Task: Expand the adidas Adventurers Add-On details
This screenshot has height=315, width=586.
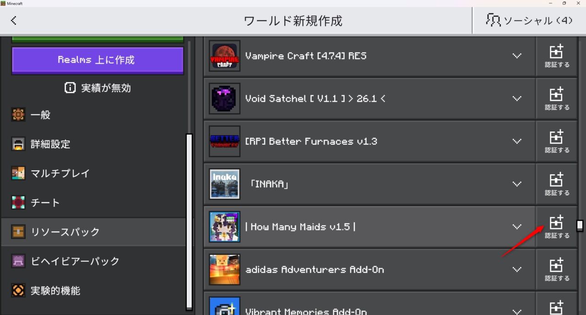Action: pyautogui.click(x=517, y=269)
